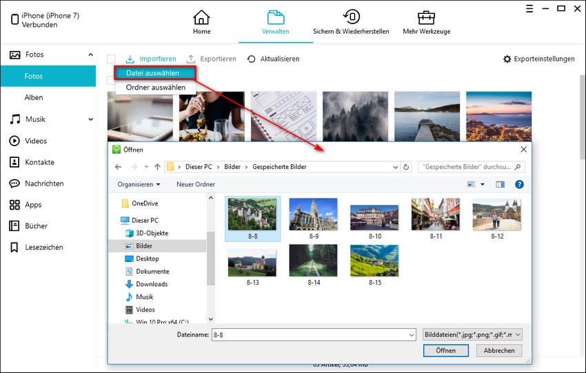The height and width of the screenshot is (373, 586).
Task: Select the image file 8-10
Action: click(375, 221)
